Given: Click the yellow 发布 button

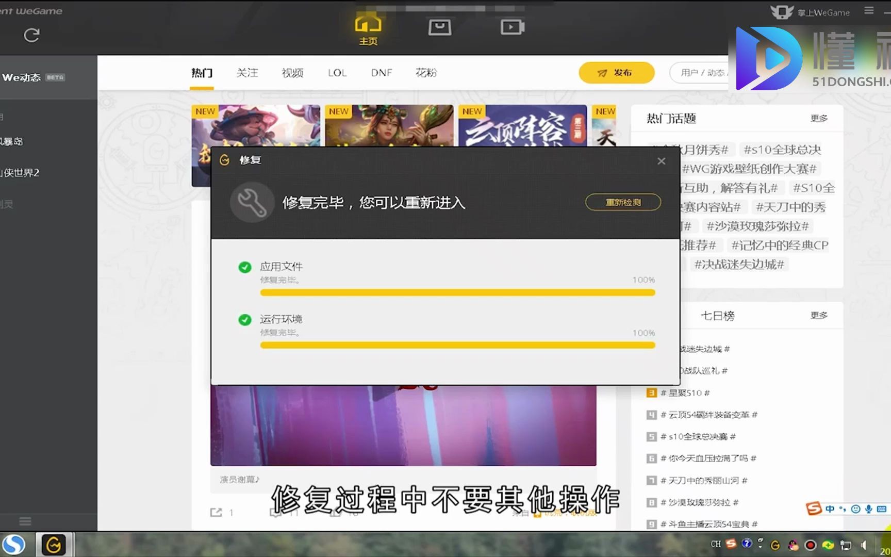Looking at the screenshot, I should 617,73.
